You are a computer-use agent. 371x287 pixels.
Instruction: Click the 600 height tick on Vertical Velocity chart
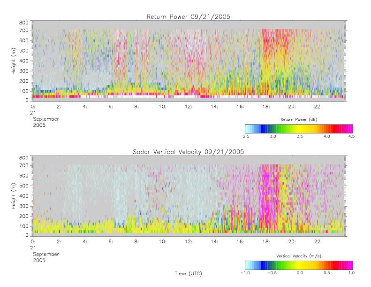[23, 176]
